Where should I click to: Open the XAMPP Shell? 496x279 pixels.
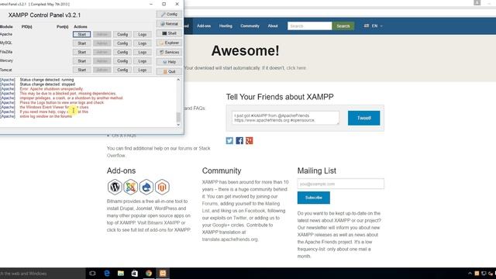tap(169, 33)
